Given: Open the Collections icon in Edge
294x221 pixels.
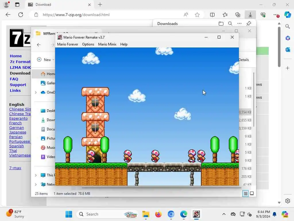Looking at the screenshot, I should point(238,15).
